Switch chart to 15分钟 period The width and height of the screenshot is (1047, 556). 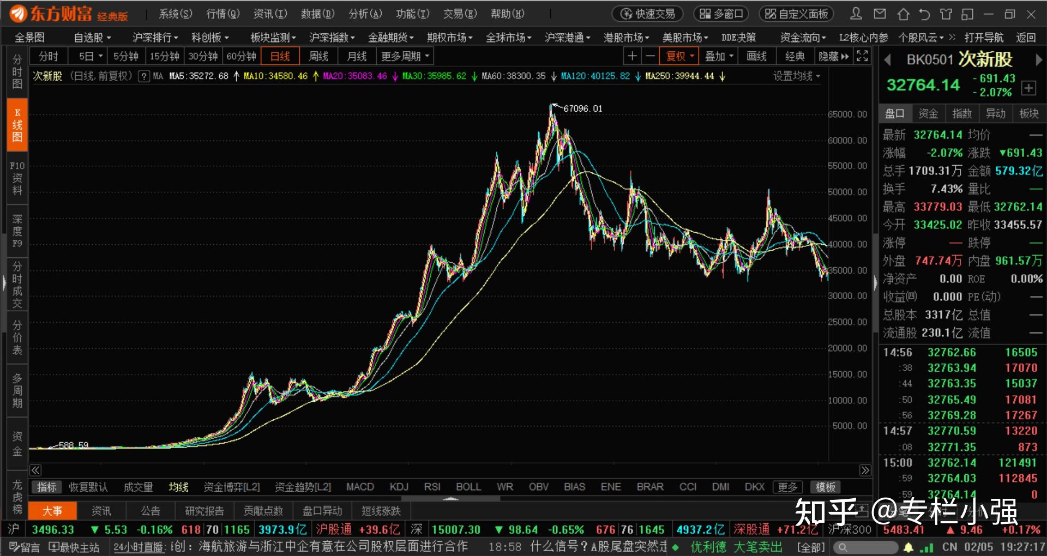click(x=165, y=56)
